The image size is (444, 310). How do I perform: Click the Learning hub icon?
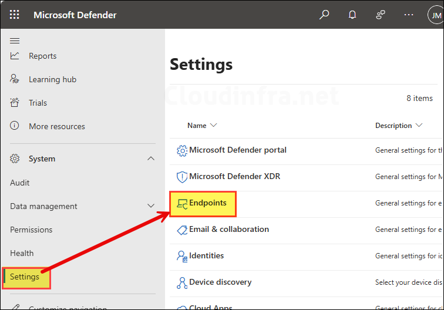point(15,79)
